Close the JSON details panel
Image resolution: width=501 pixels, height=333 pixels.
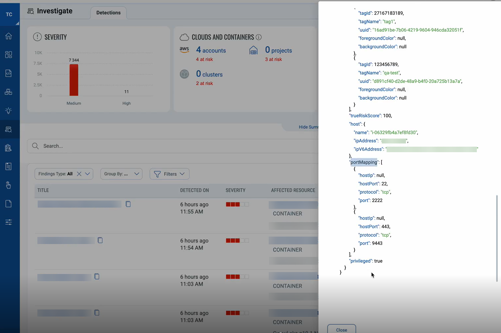tap(342, 329)
